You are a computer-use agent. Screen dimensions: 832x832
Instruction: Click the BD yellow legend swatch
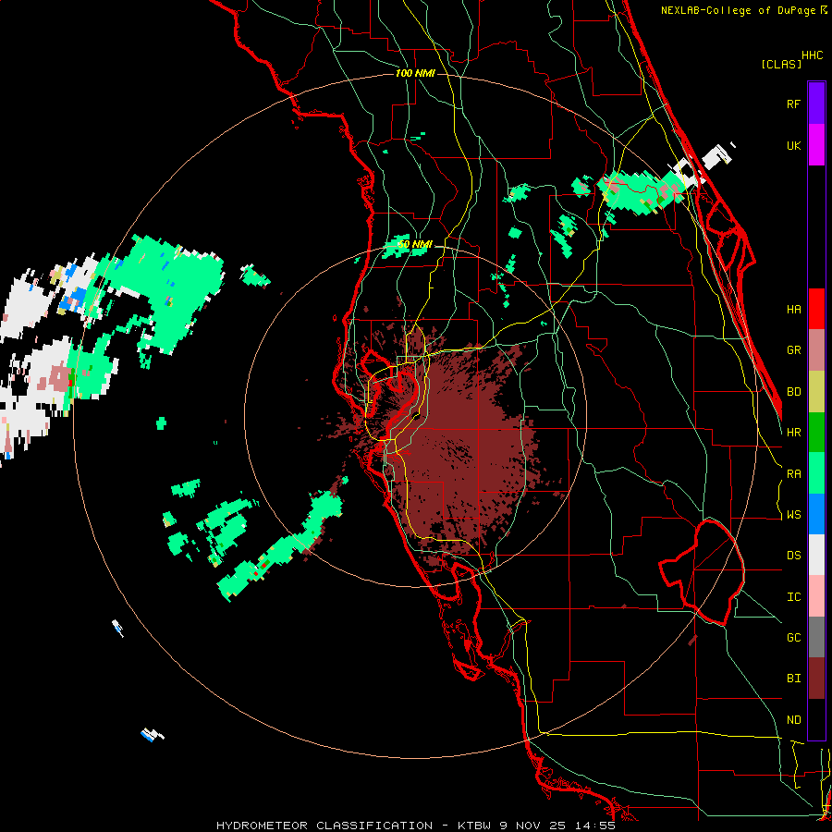pyautogui.click(x=816, y=392)
